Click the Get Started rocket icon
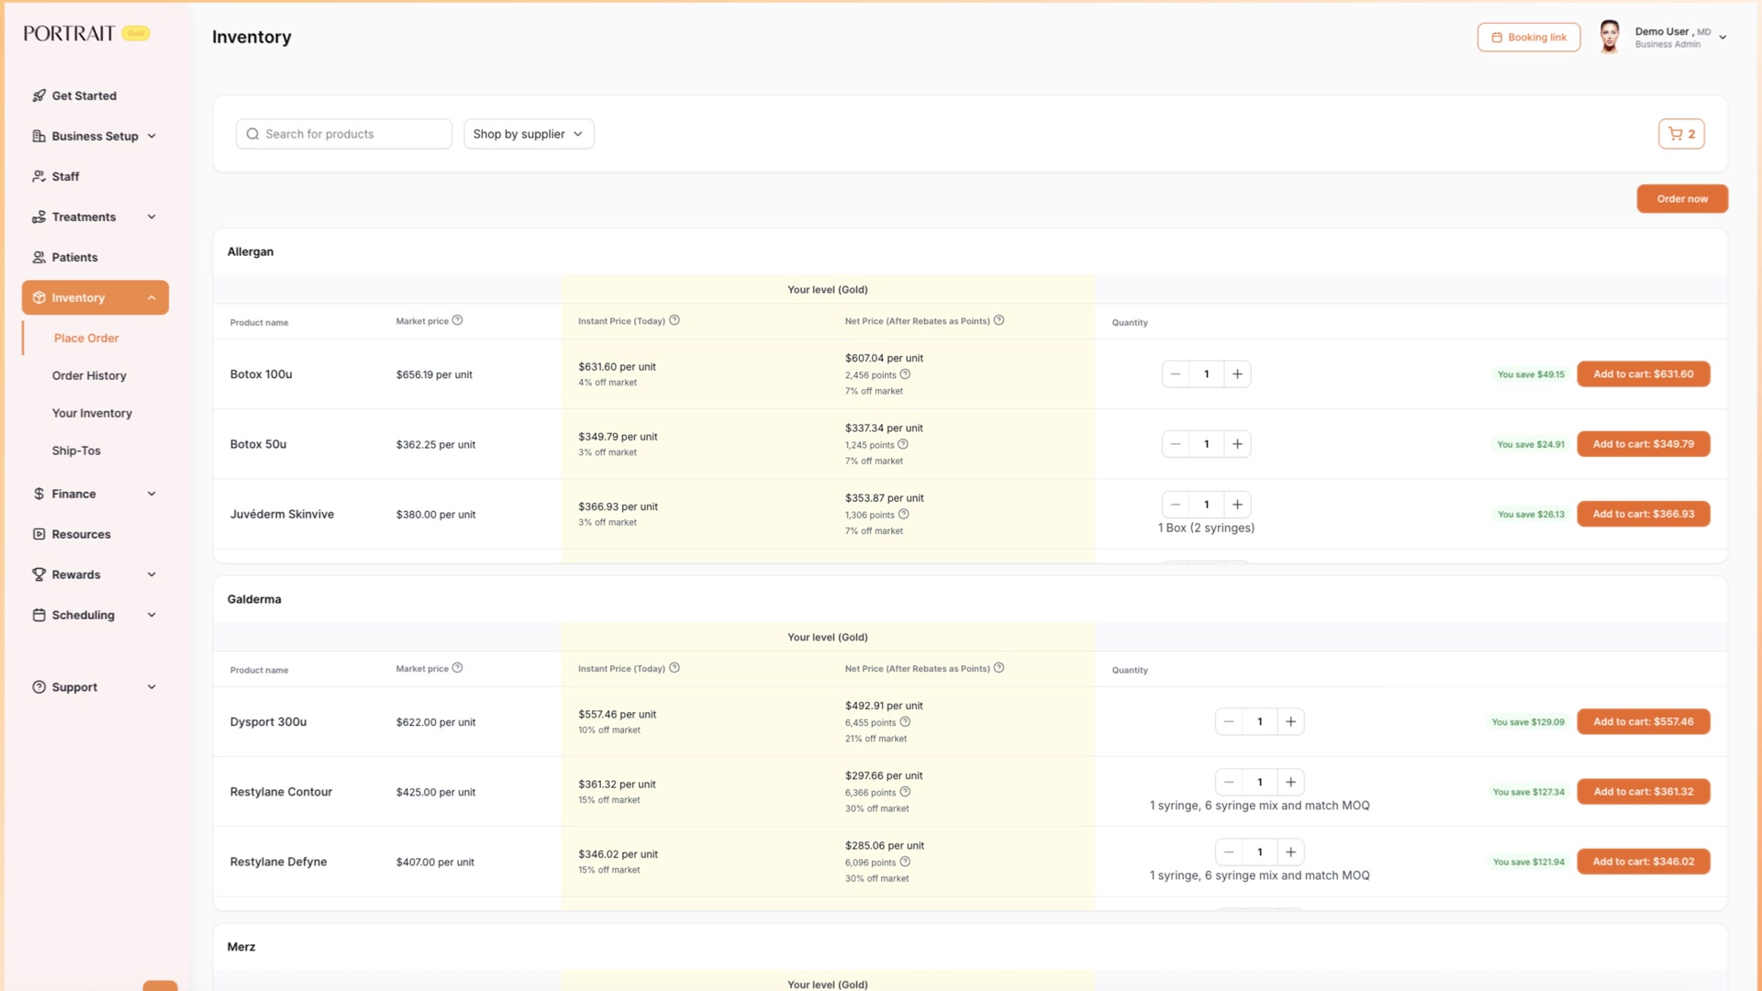This screenshot has height=991, width=1762. [39, 95]
